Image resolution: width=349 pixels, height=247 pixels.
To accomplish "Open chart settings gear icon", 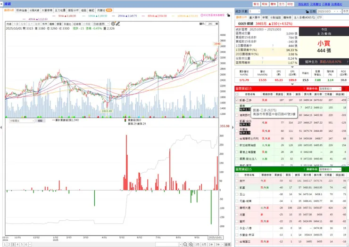I will click(113, 24).
